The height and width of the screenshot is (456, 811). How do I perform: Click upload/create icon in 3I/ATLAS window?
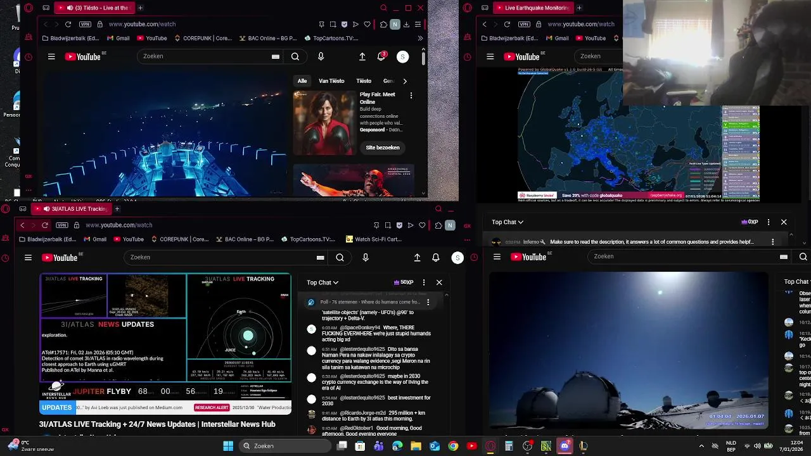[417, 257]
